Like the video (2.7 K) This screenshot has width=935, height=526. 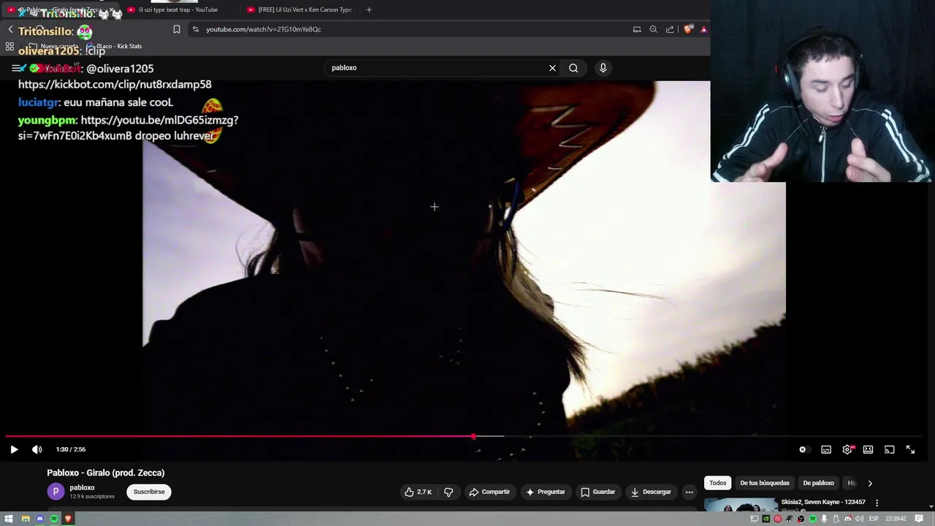click(418, 492)
